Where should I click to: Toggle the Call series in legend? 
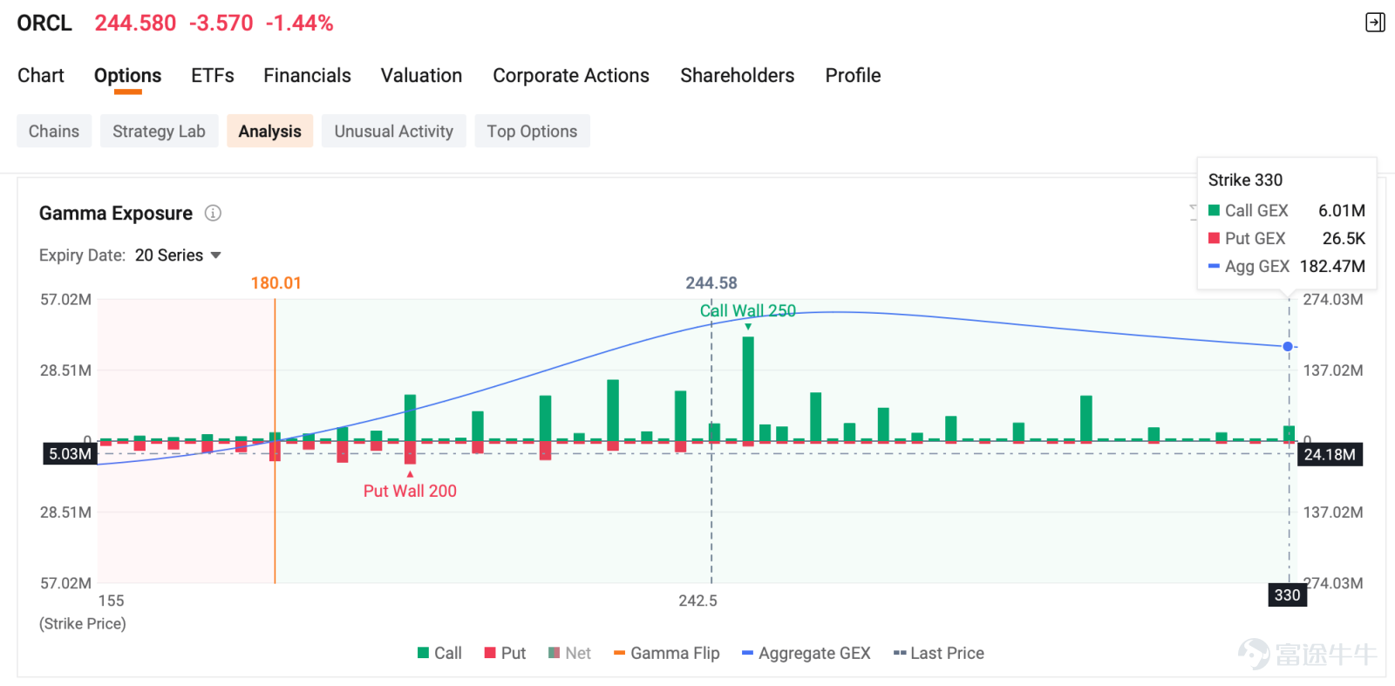coord(439,653)
